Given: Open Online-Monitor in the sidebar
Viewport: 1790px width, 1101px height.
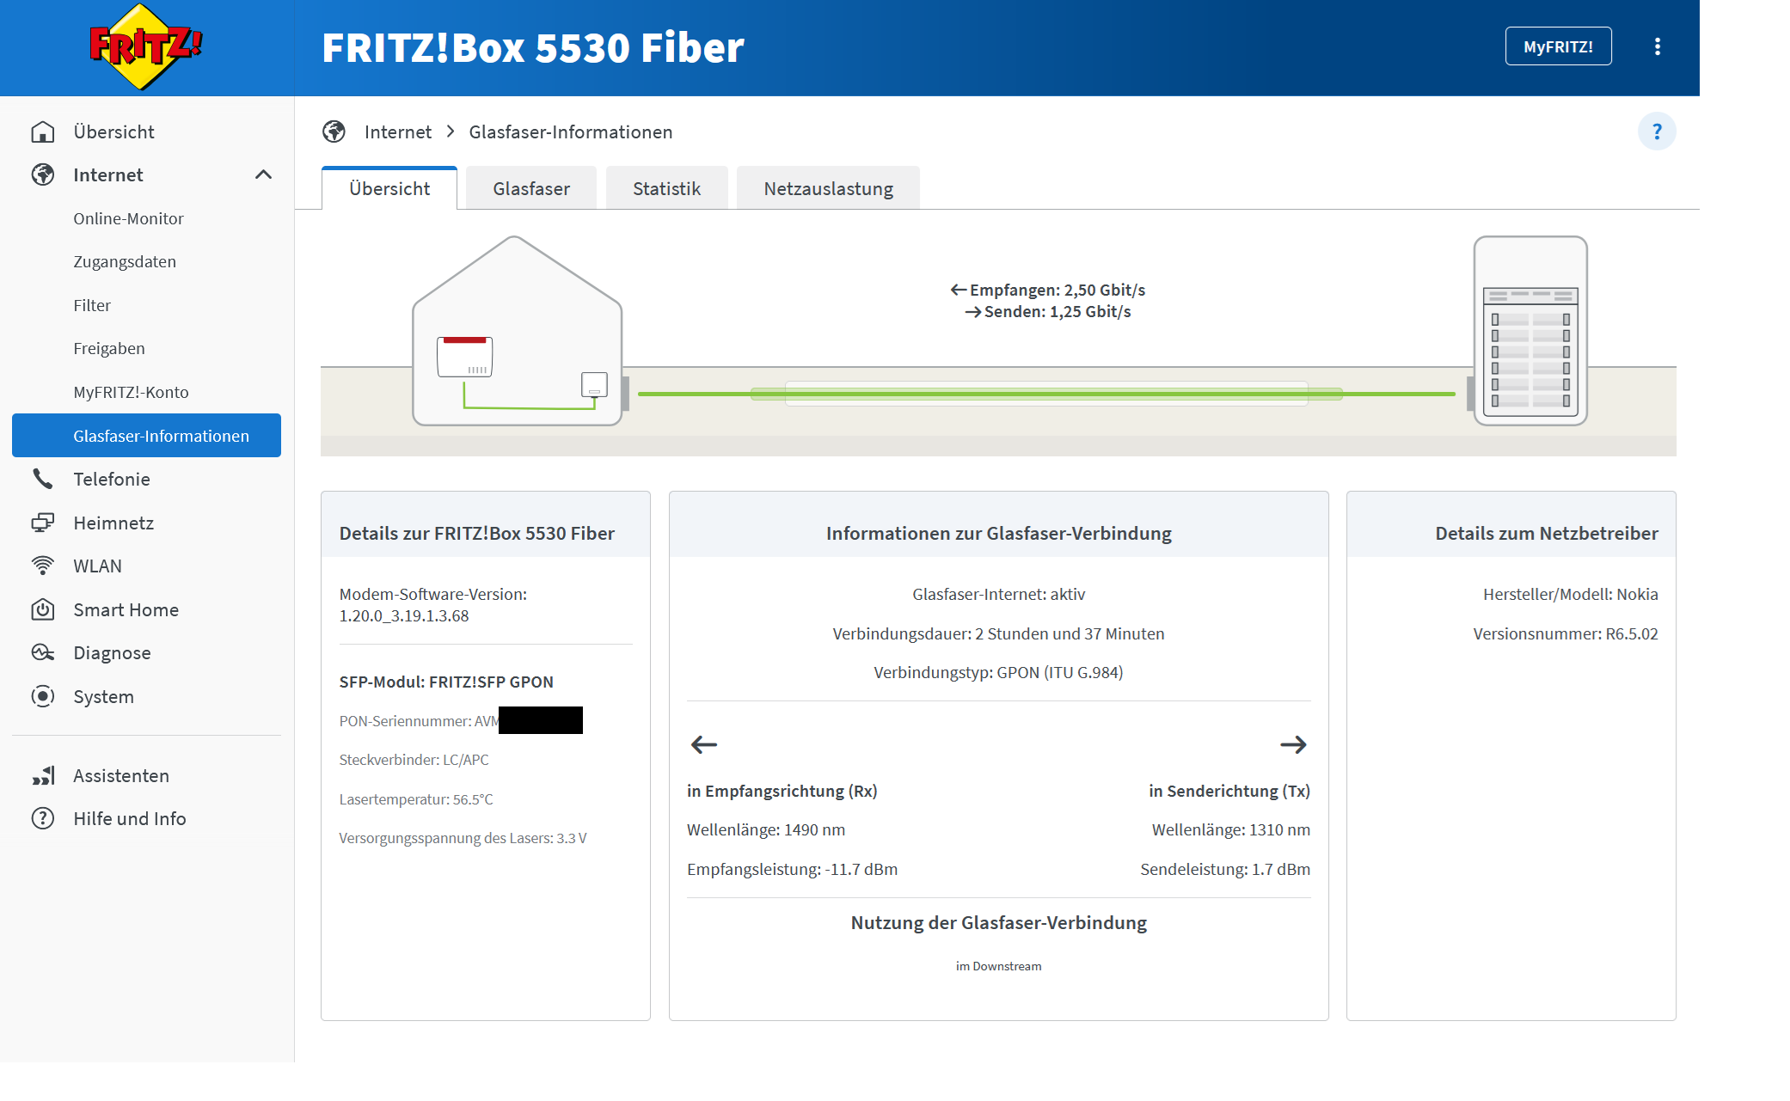Looking at the screenshot, I should click(128, 218).
